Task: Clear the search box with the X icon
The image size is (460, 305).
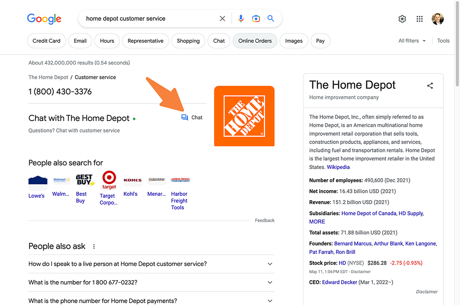Action: point(222,18)
